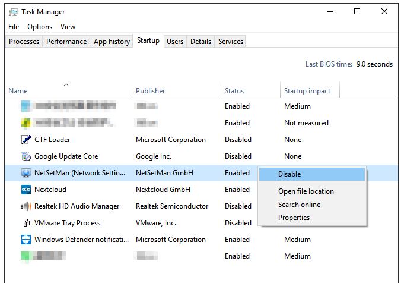Image resolution: width=404 pixels, height=283 pixels.
Task: Switch to the Performance tab
Action: pos(66,42)
